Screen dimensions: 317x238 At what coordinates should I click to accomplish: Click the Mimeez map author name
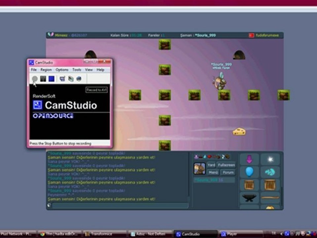pyautogui.click(x=61, y=35)
